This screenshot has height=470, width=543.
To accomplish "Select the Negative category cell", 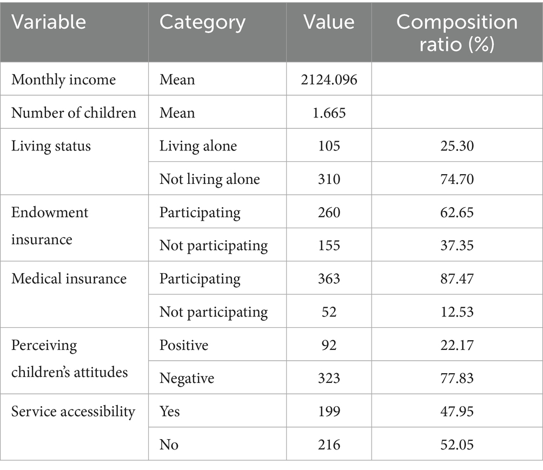I will coord(187,378).
